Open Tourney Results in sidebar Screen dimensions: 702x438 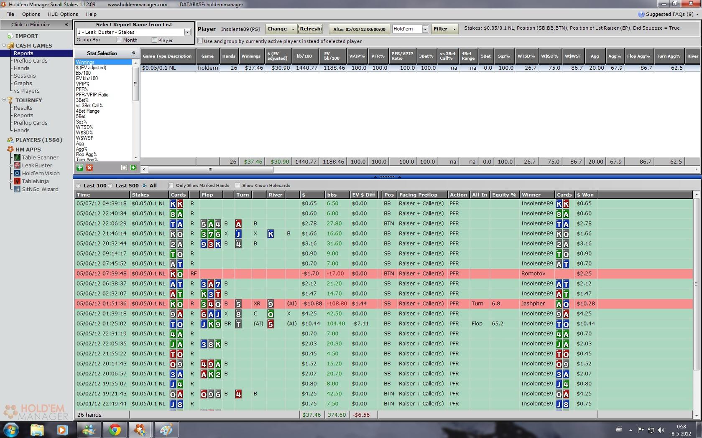tap(23, 108)
